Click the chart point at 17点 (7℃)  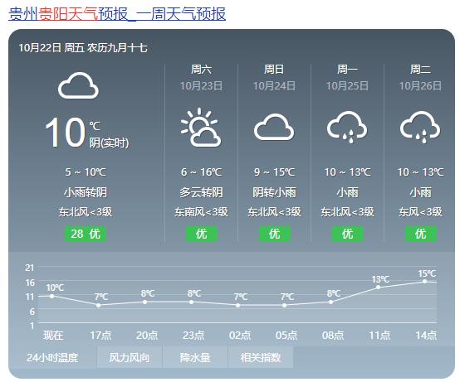[99, 305]
